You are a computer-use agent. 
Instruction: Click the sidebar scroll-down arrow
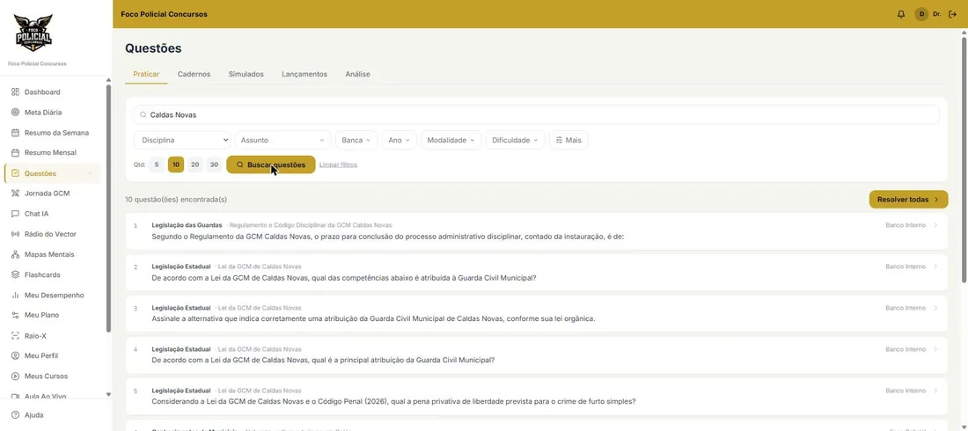pos(108,395)
